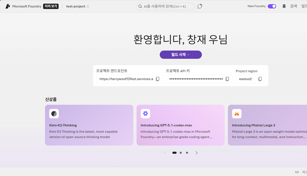Viewport: 307px width, 176px height.
Task: Click the eastus2 region value
Action: coord(245,79)
